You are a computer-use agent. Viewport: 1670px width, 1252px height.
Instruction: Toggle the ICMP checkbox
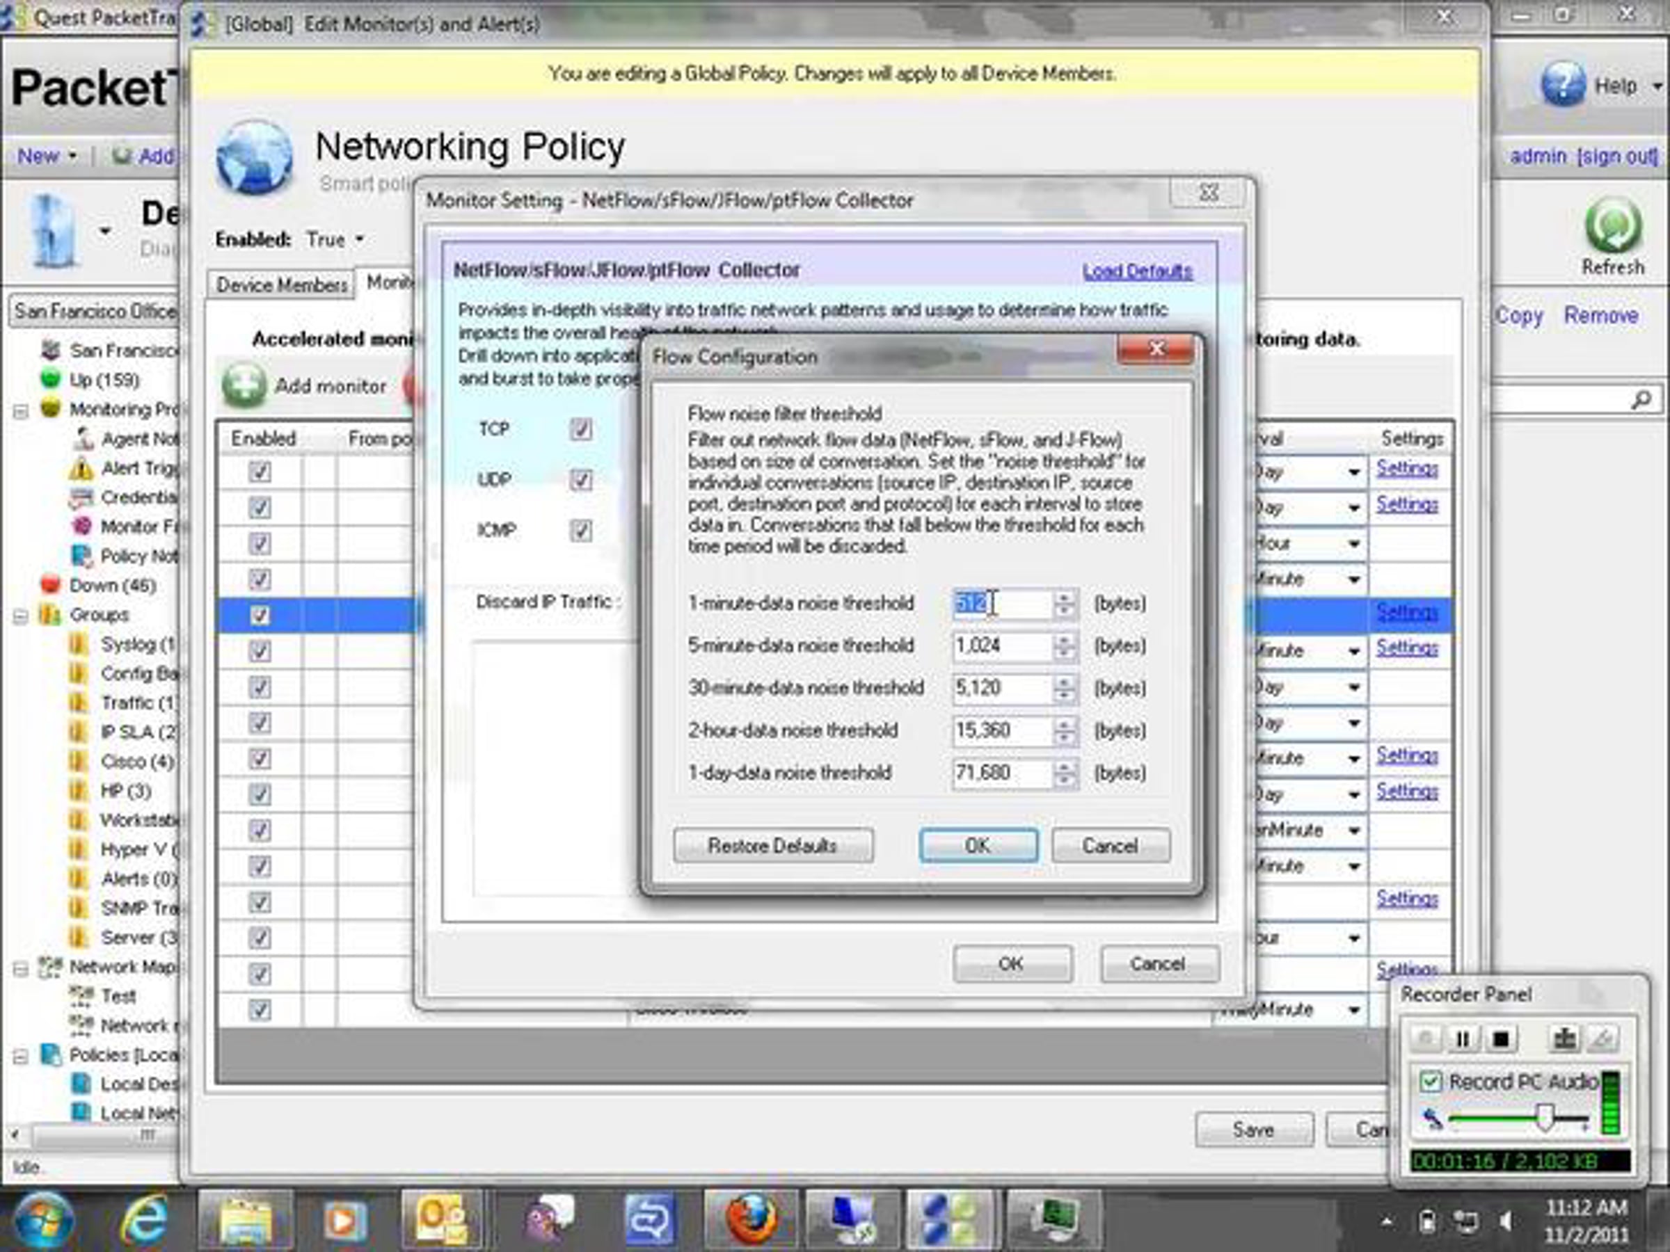[580, 531]
